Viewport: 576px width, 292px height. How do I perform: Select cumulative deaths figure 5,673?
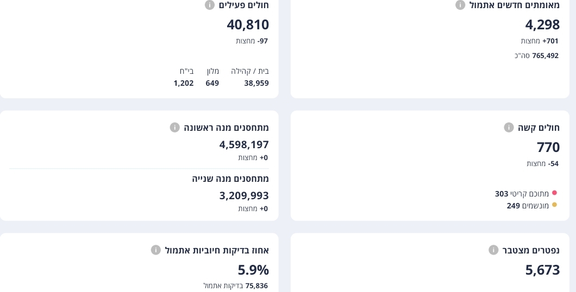pos(542,270)
